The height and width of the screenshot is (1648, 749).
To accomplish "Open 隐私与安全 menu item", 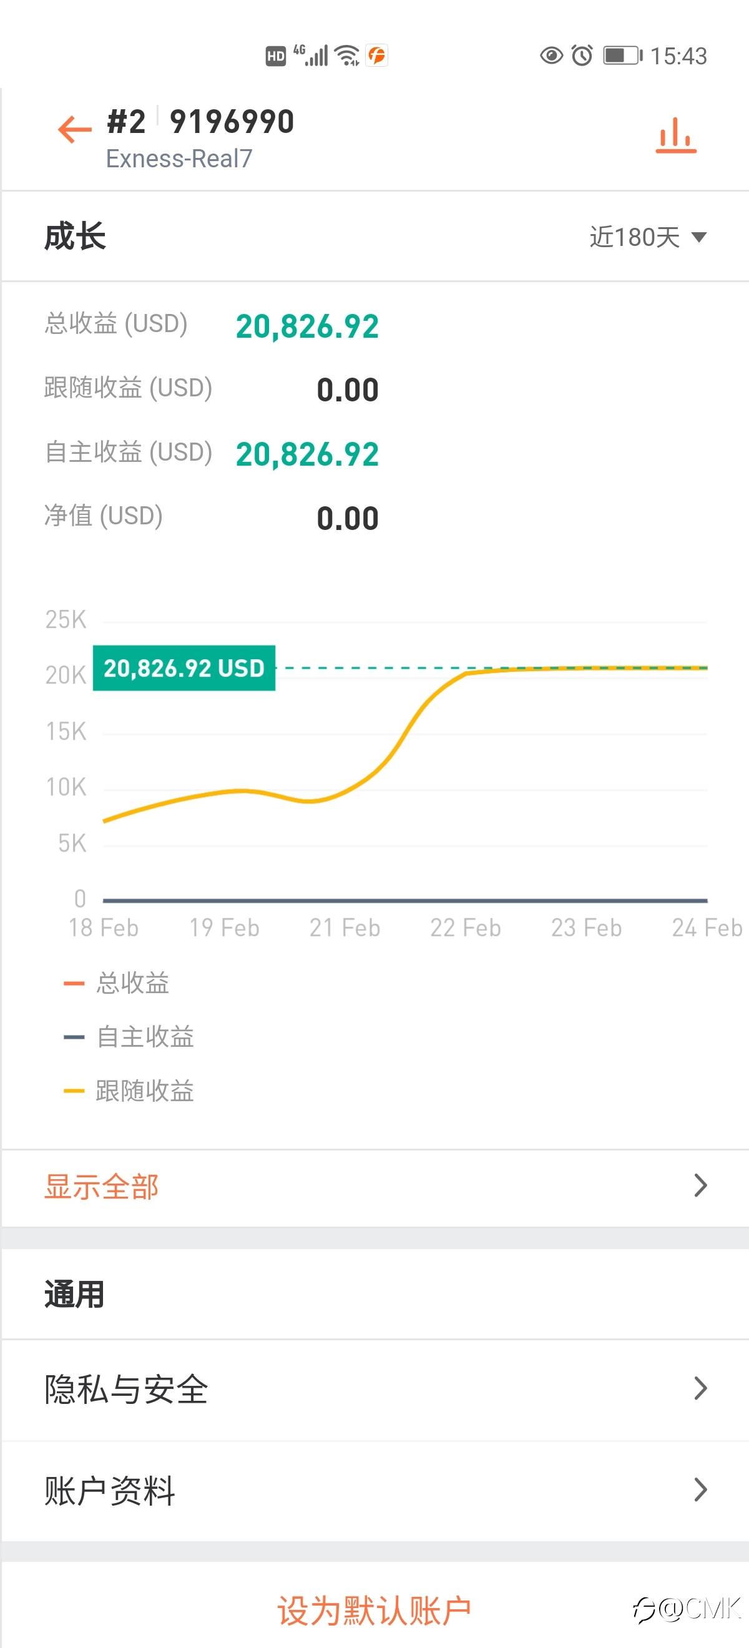I will (x=126, y=1389).
